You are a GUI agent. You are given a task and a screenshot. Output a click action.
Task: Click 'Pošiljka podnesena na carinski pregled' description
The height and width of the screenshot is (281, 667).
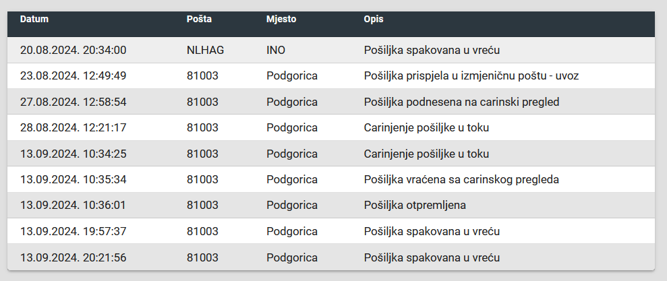[x=461, y=102]
